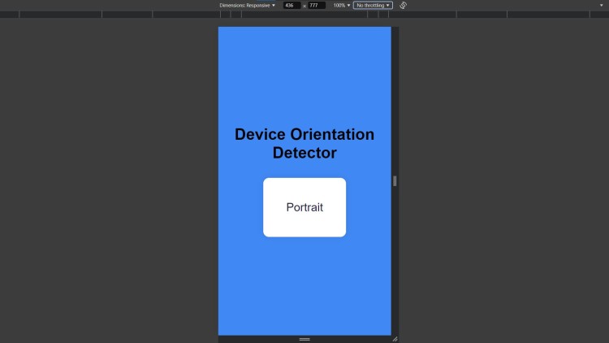Screen dimensions: 609x343
Task: Open the more options arrow at toolbar's far right
Action: click(601, 5)
